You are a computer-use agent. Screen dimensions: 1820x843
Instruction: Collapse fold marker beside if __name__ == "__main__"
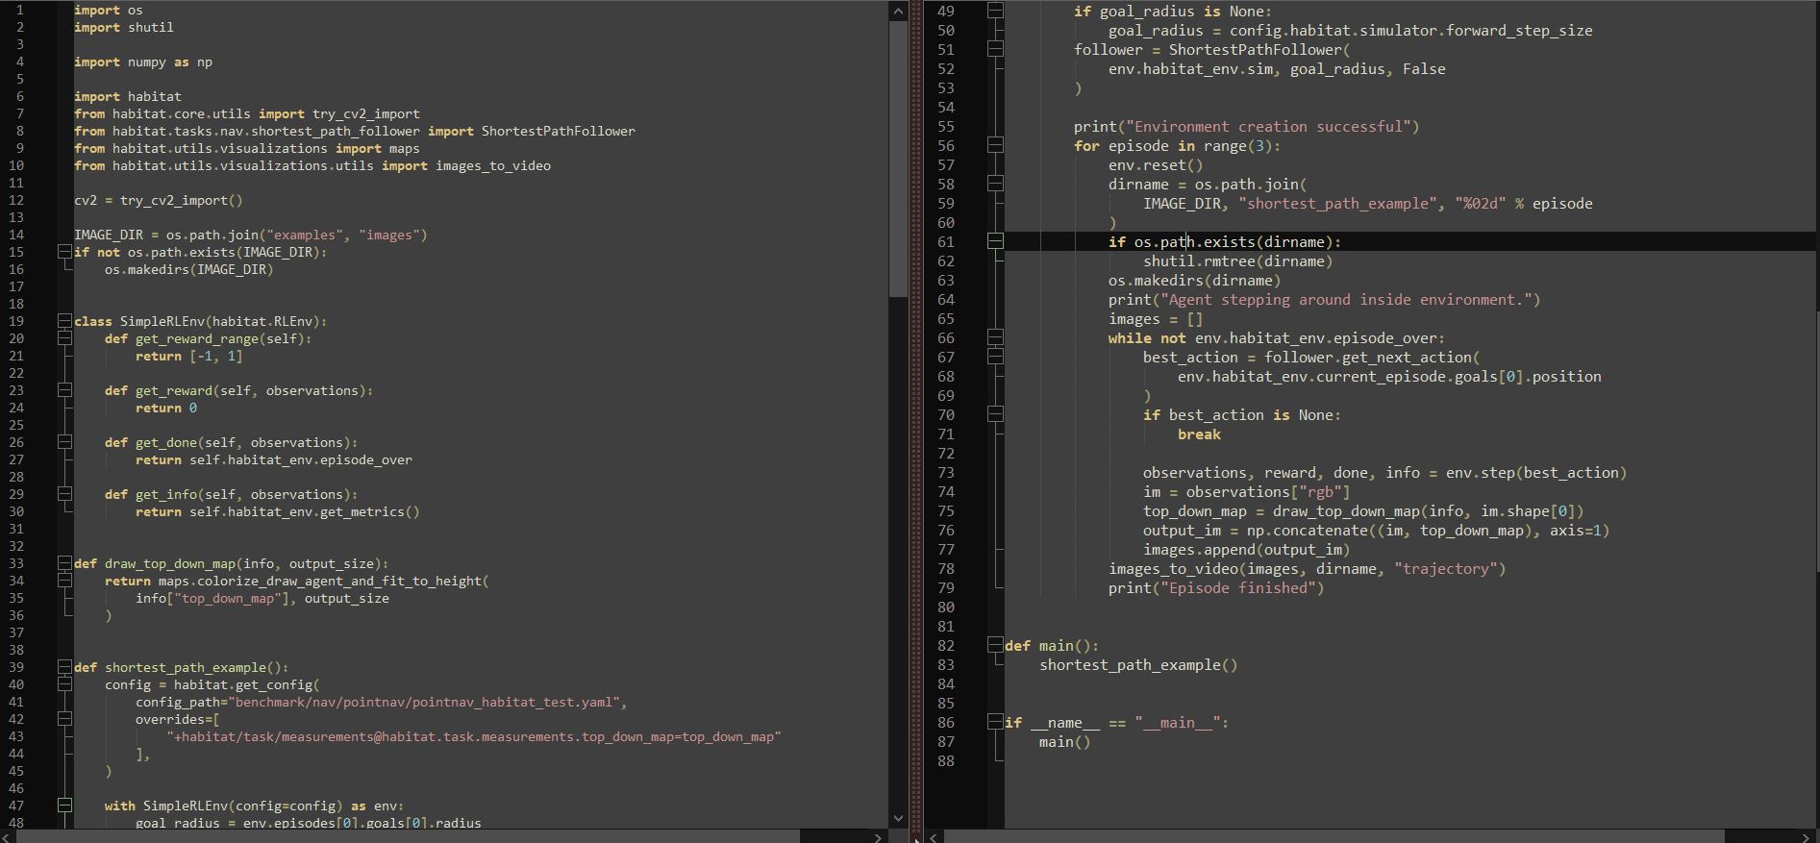pyautogui.click(x=996, y=722)
